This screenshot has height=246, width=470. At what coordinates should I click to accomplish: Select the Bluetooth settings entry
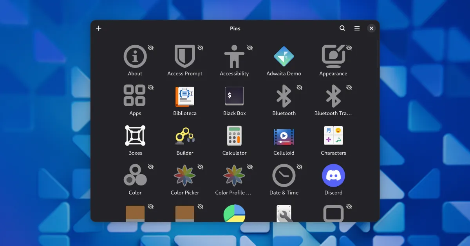coord(284,96)
